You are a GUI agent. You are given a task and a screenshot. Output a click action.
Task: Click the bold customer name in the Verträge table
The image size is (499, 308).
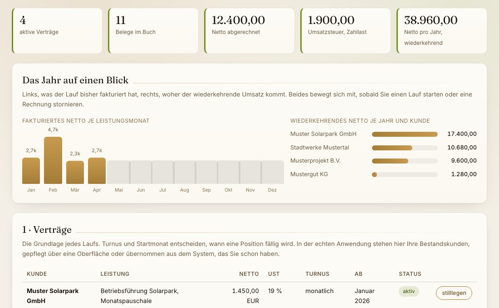[53, 296]
